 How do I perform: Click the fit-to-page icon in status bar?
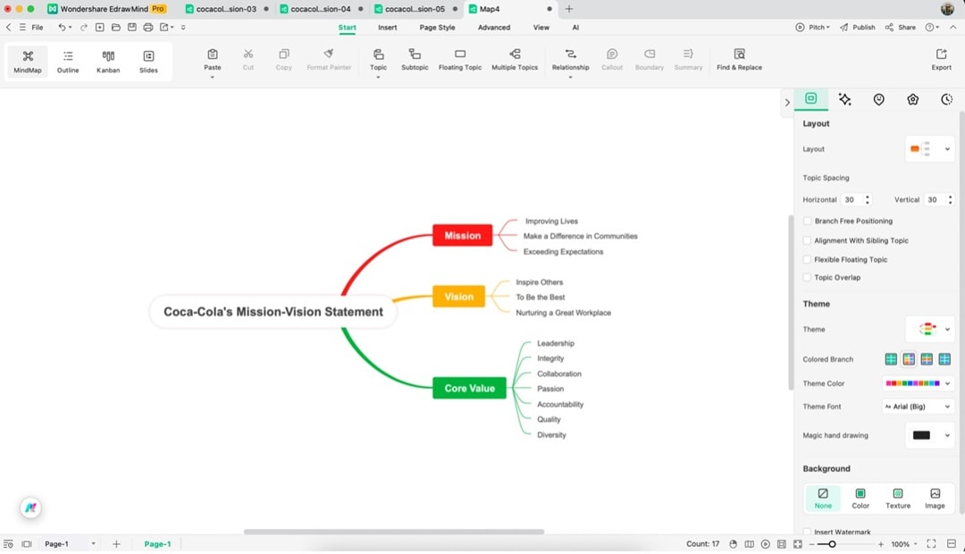tap(798, 544)
